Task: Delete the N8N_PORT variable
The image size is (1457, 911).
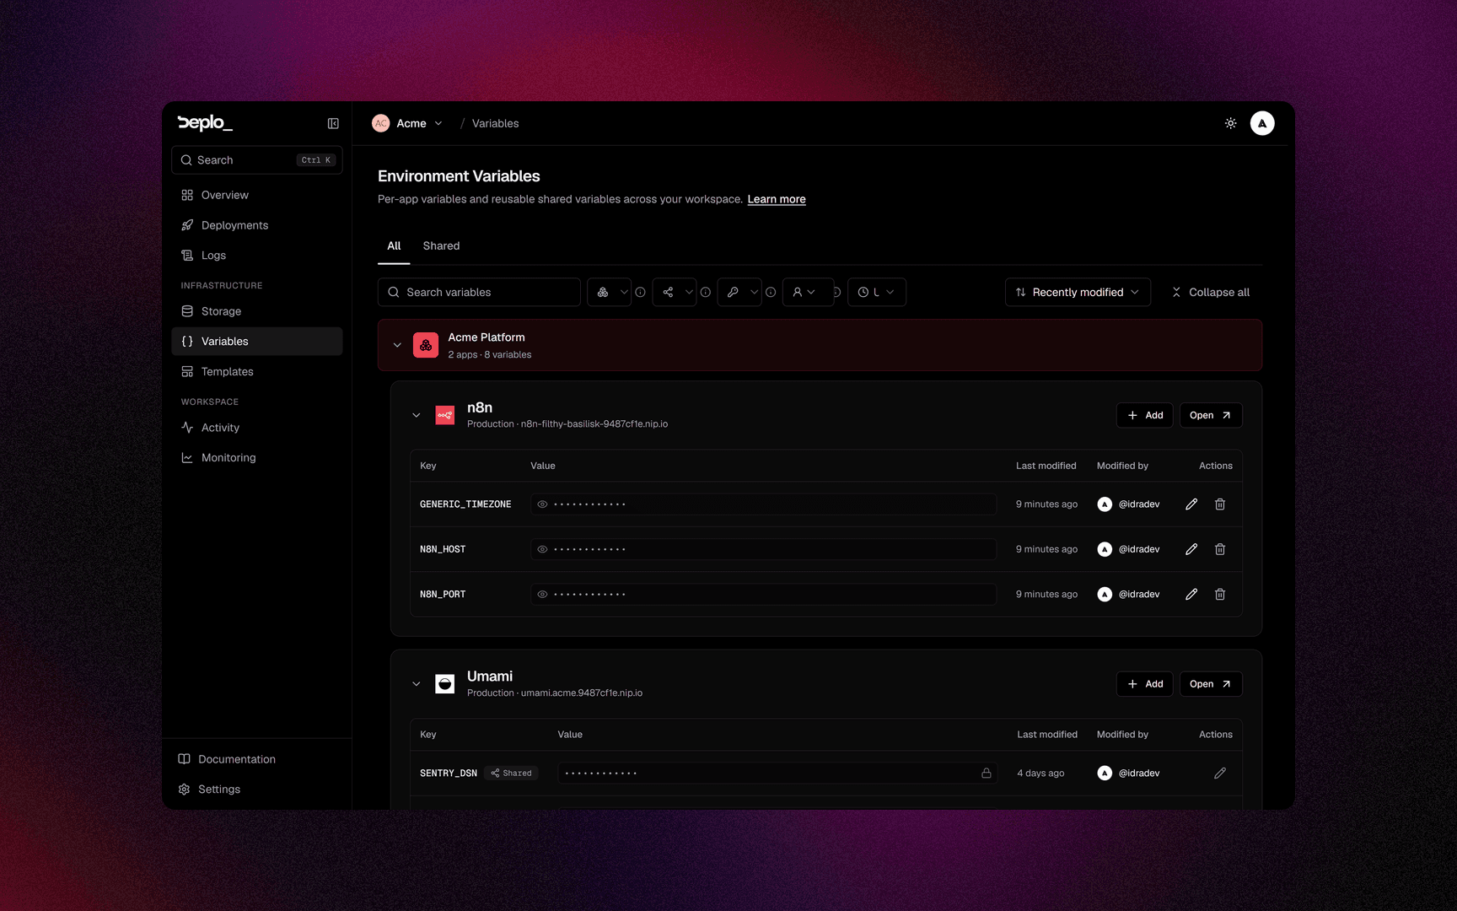Action: coord(1220,595)
